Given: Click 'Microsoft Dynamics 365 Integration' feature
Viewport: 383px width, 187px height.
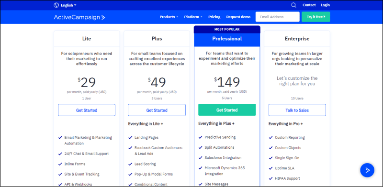Looking at the screenshot, I should (225, 171).
